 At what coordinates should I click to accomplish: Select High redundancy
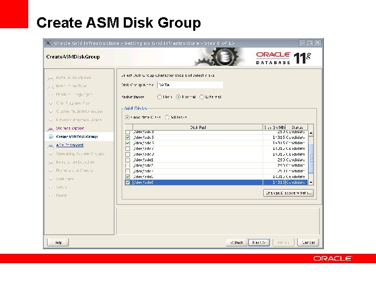point(159,97)
